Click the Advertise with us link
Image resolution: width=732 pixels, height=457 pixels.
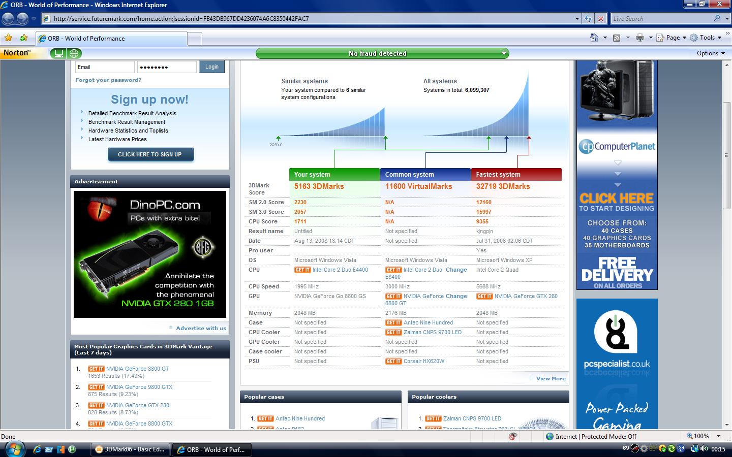click(x=201, y=329)
